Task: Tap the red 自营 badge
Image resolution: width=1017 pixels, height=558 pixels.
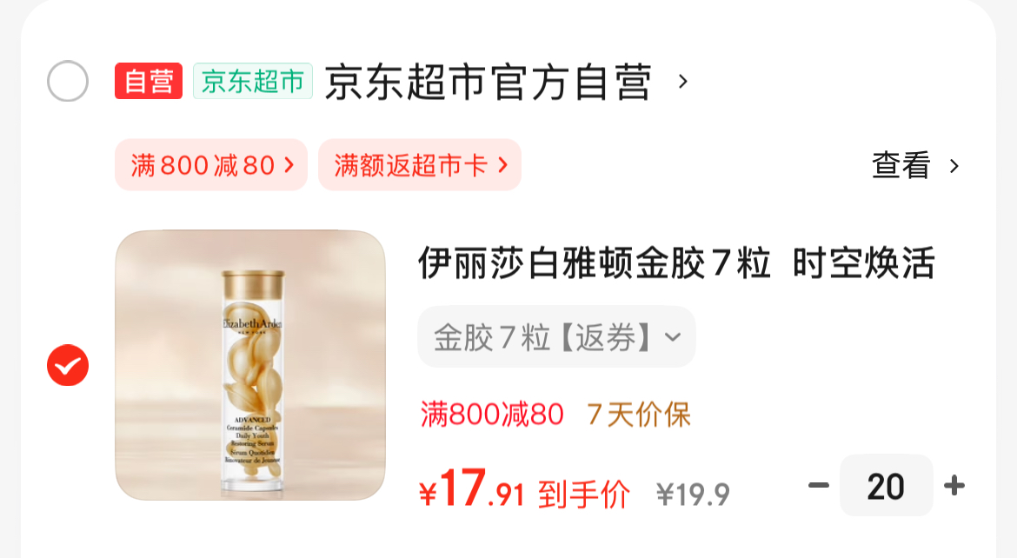Action: [149, 81]
